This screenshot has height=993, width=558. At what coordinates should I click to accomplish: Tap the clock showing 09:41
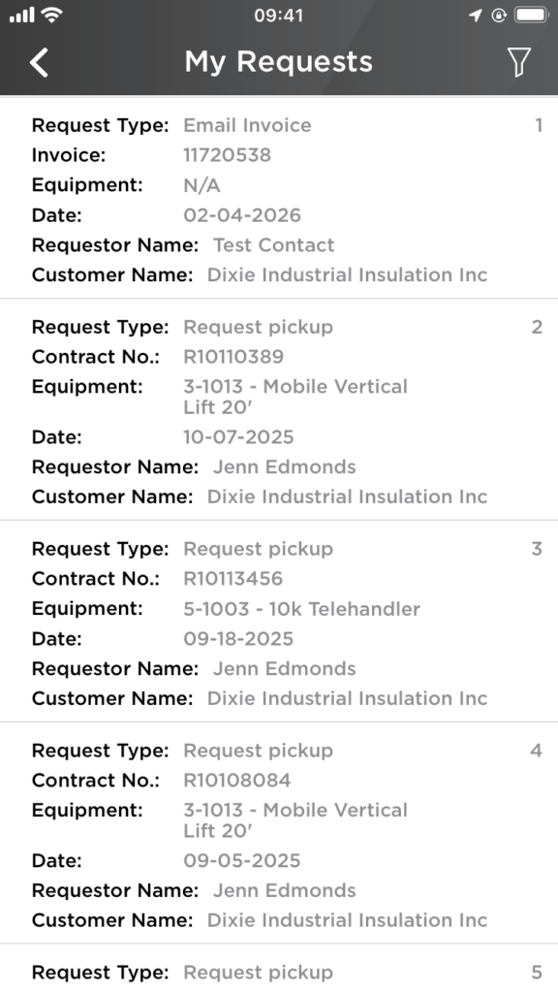[279, 15]
